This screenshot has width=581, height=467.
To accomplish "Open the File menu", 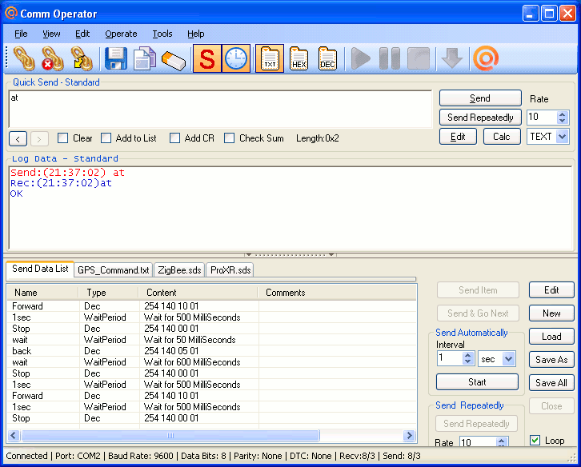I will tap(21, 34).
